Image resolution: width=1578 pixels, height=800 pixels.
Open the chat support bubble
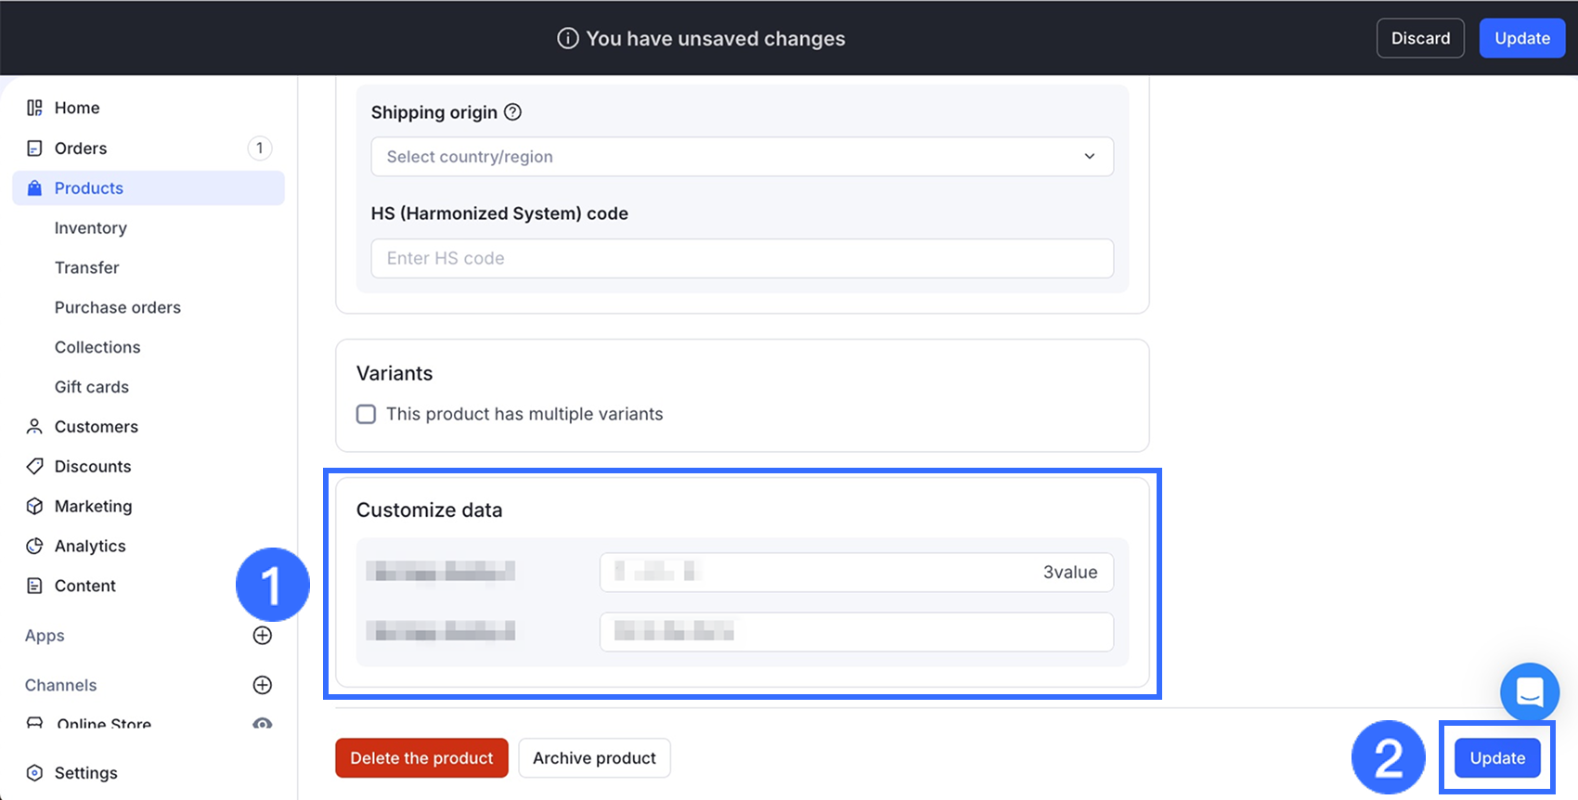point(1529,691)
